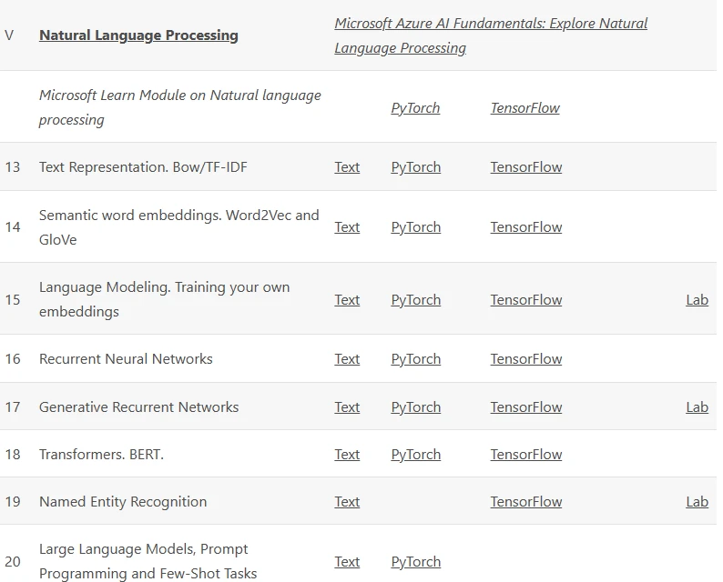Open PyTorch notebook for lesson 13 Bow/TF-IDF

click(x=416, y=167)
